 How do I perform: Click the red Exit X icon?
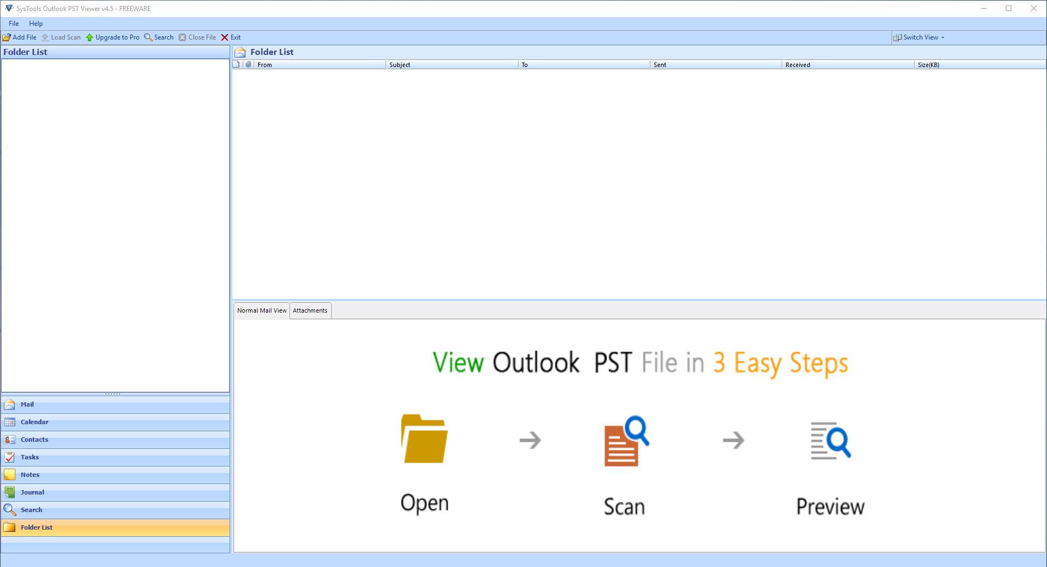click(x=225, y=37)
